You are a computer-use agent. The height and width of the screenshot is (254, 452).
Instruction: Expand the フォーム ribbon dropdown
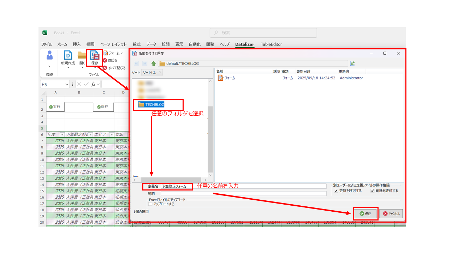point(114,53)
